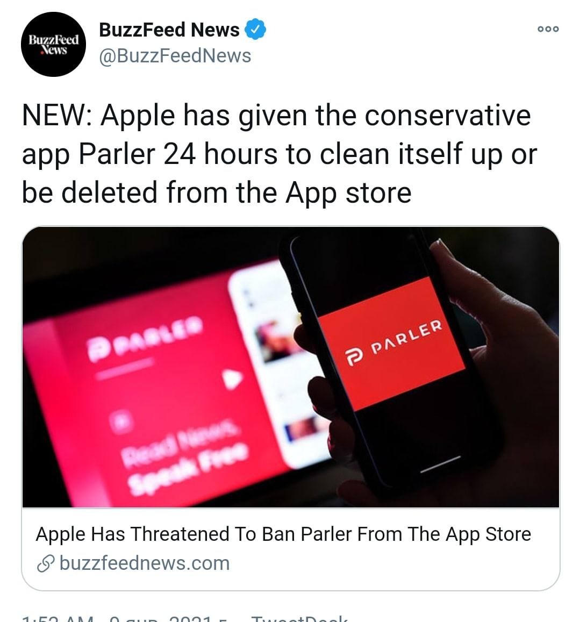Open the buzzfeednews.com domain link
580x622 pixels.
(x=145, y=563)
